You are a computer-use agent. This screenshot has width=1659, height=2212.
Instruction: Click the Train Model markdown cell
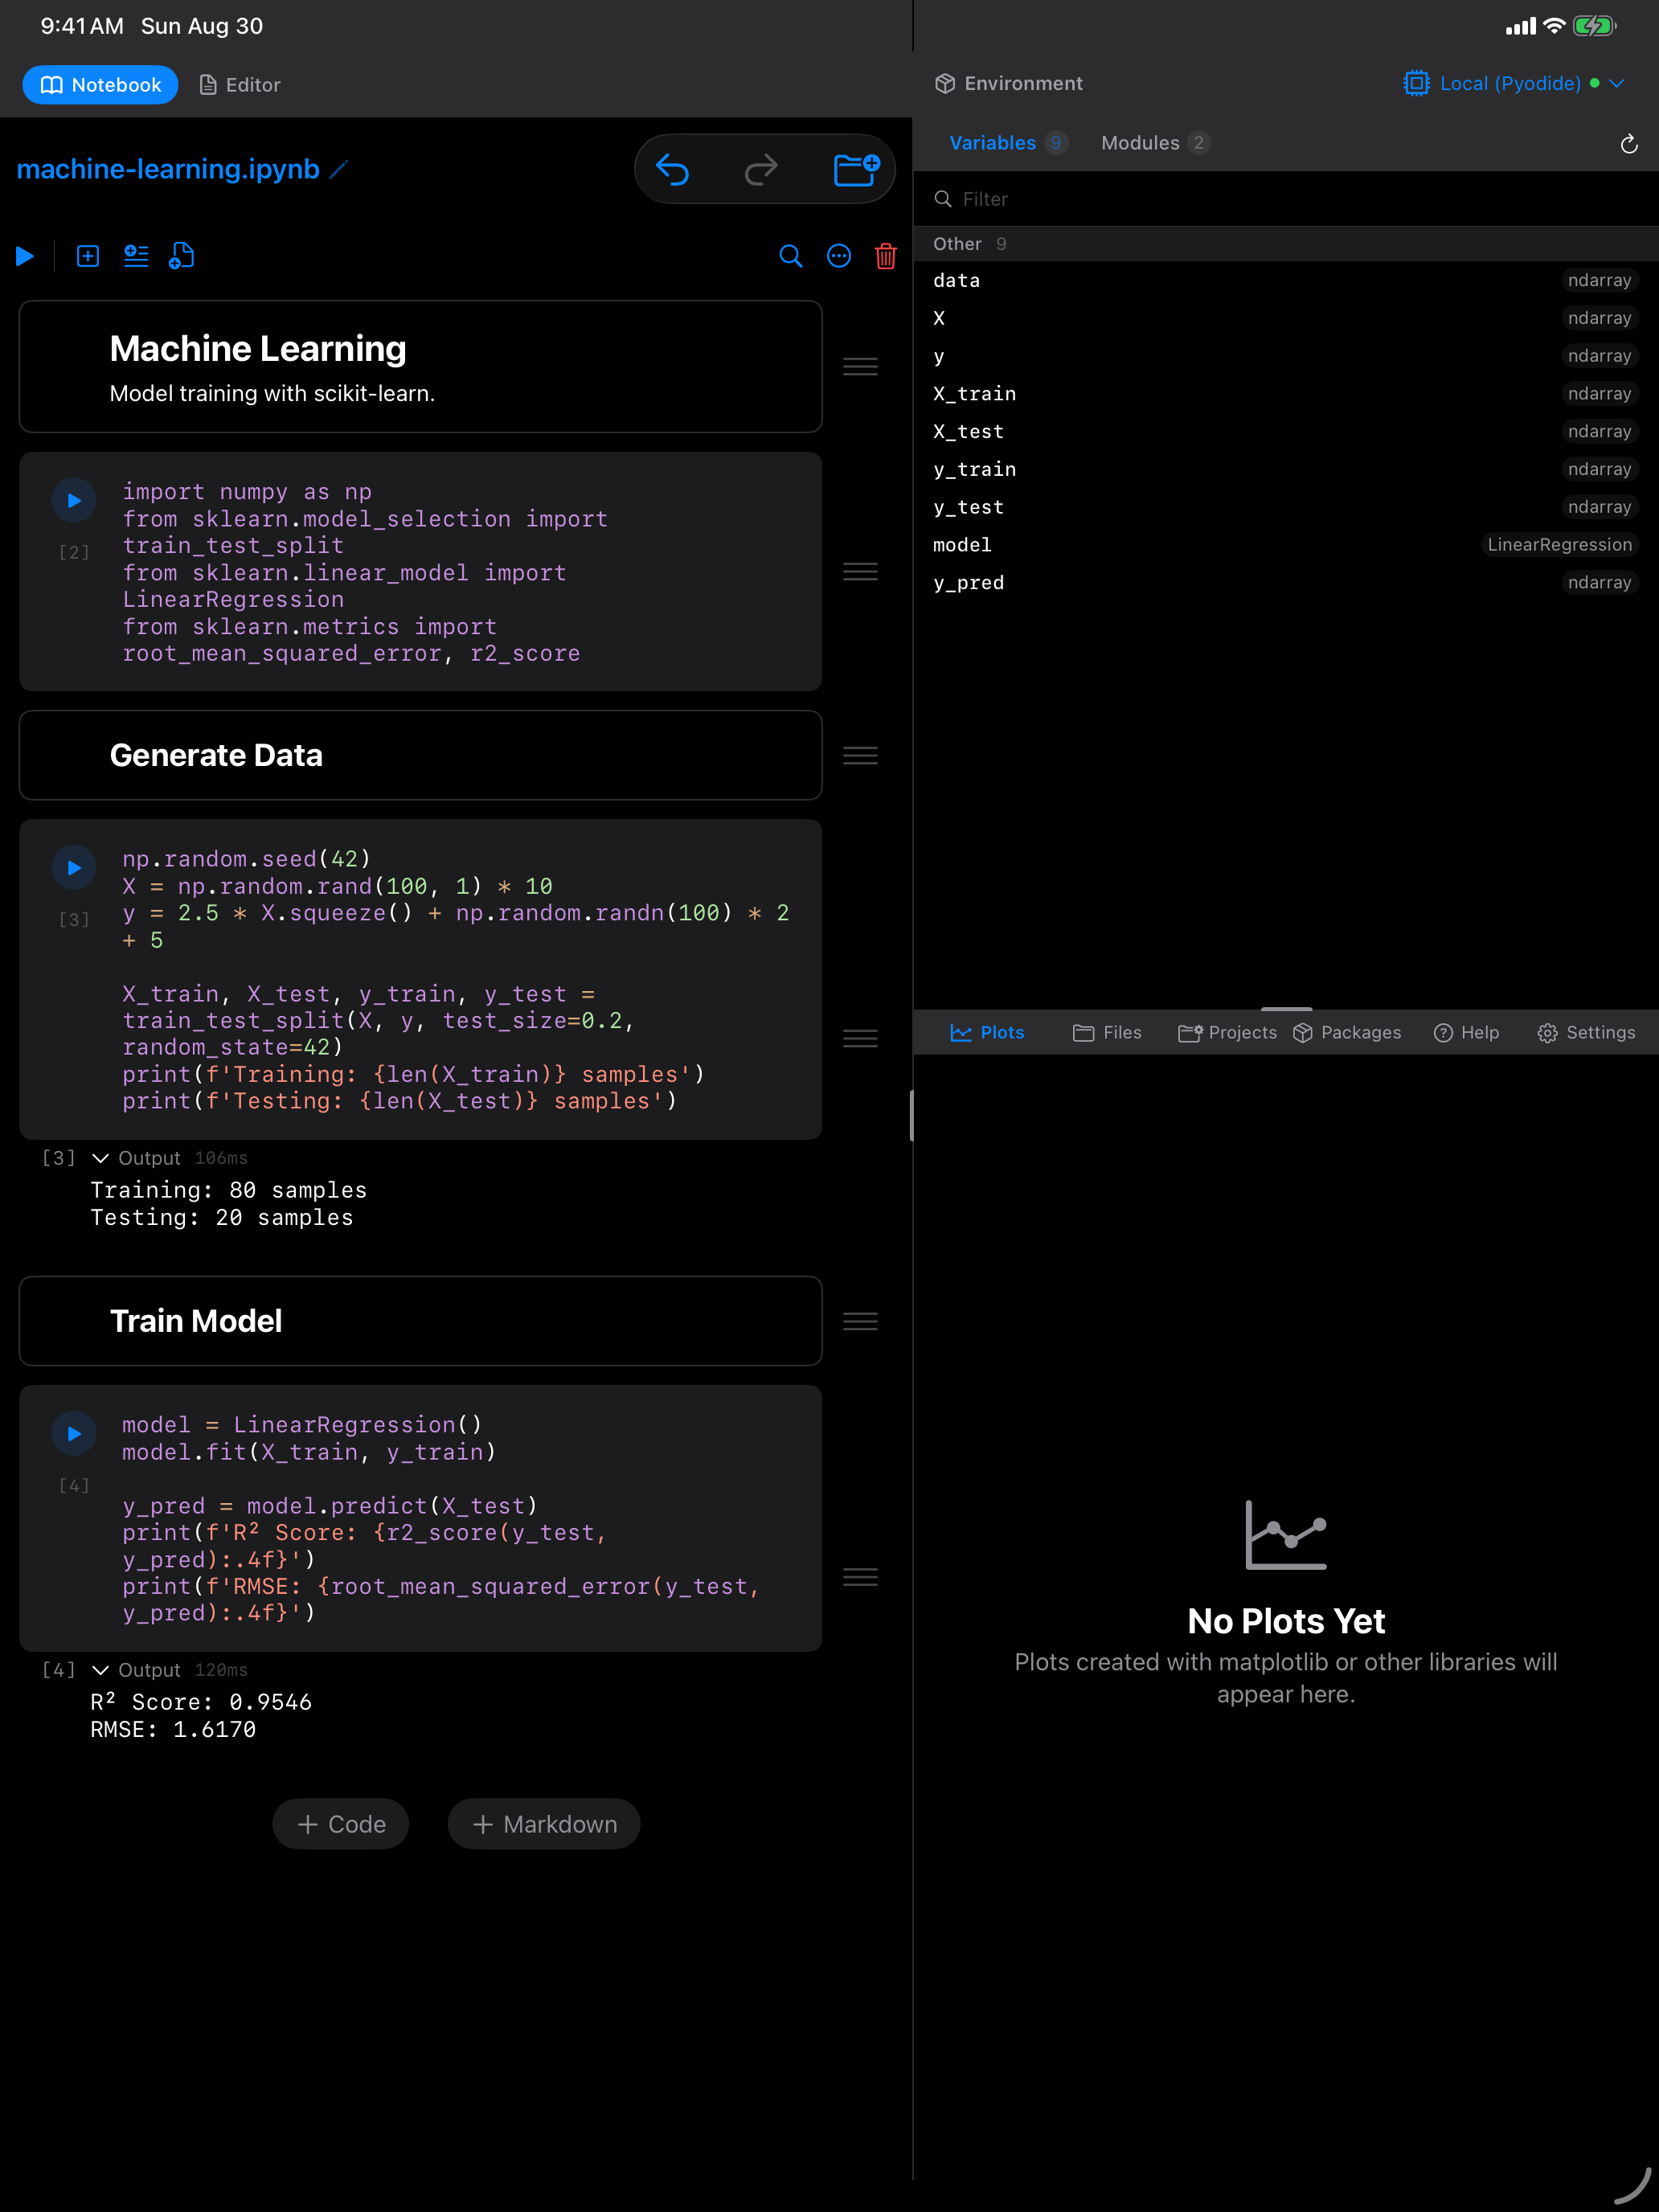point(420,1321)
